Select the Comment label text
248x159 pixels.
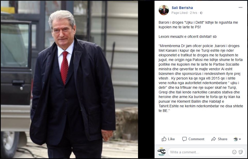tap(196, 139)
